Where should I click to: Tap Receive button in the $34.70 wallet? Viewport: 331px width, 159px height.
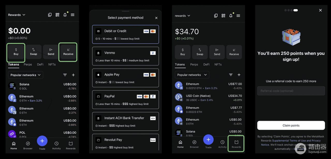234,52
